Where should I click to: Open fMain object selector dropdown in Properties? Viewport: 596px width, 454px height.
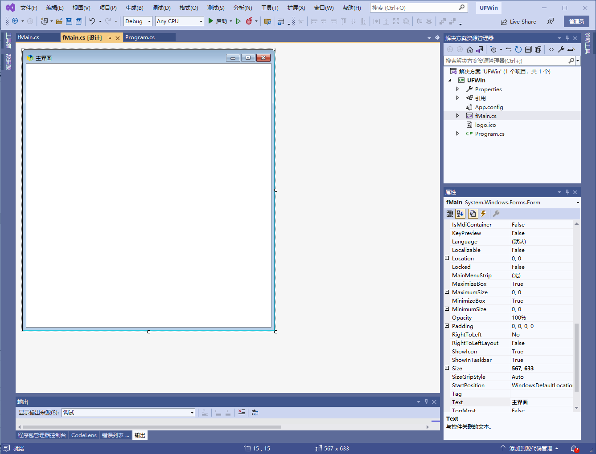(578, 203)
